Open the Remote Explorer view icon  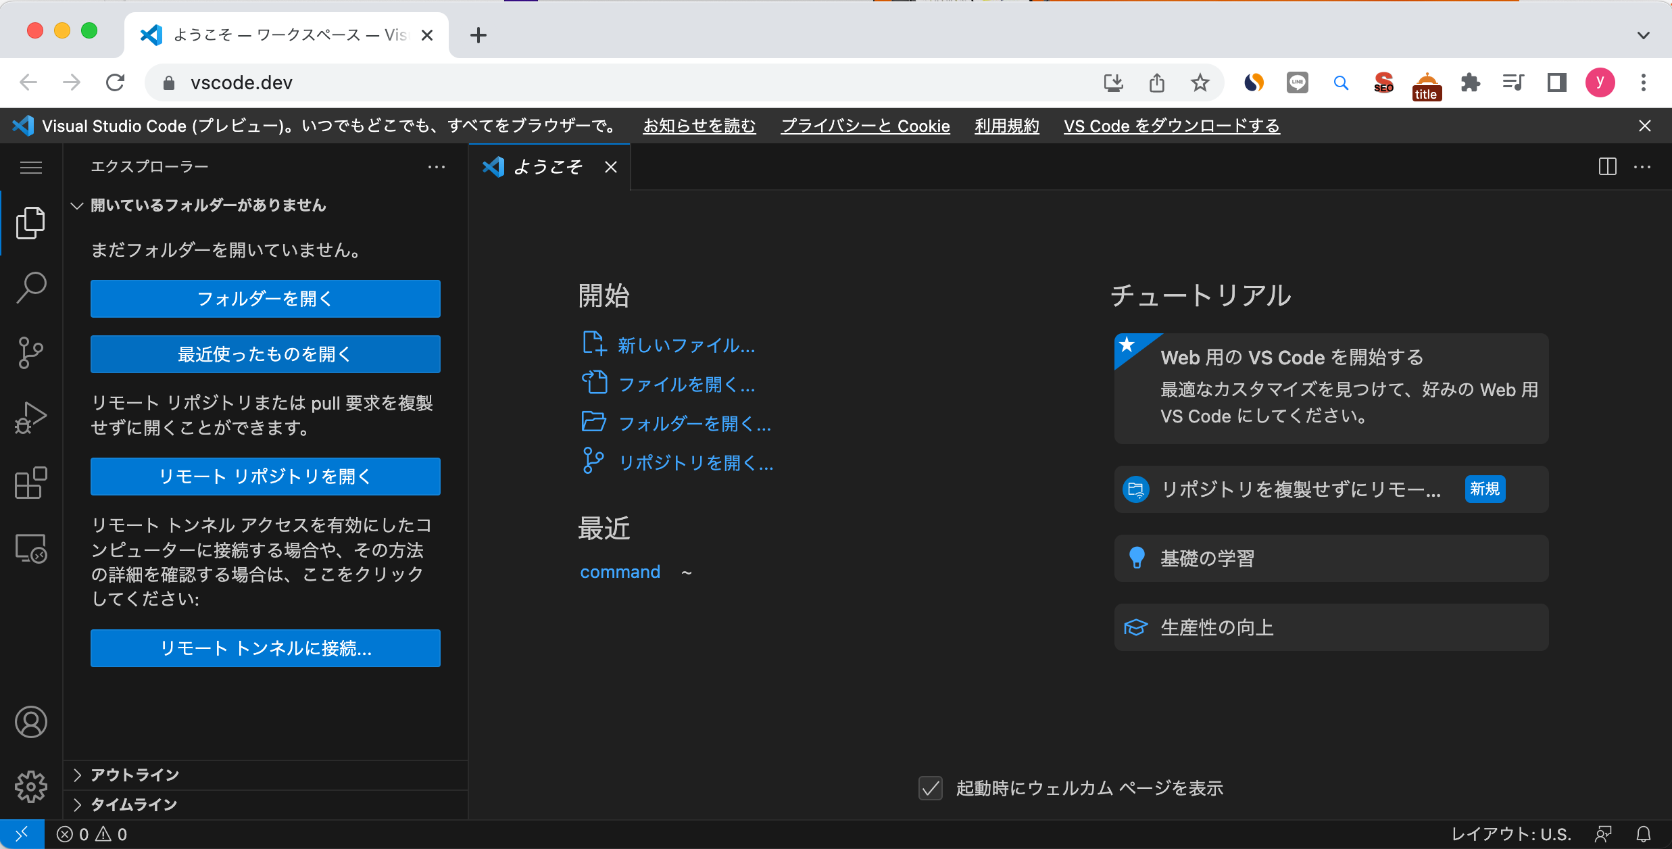31,548
